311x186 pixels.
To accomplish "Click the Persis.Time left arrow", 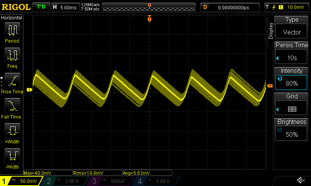I will tap(278, 58).
